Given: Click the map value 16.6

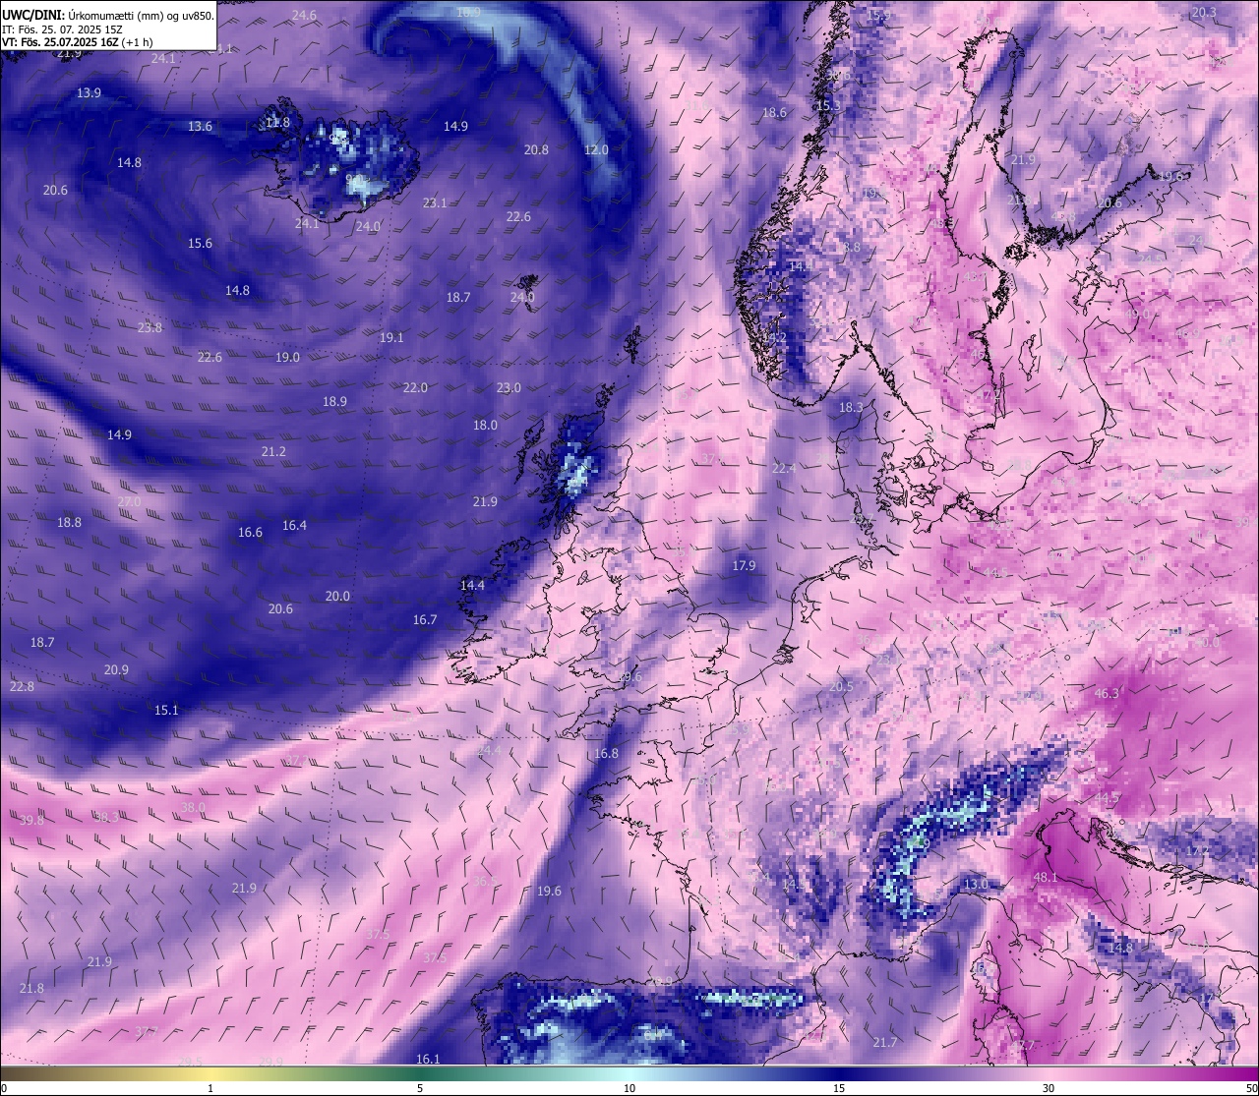Looking at the screenshot, I should pos(250,532).
